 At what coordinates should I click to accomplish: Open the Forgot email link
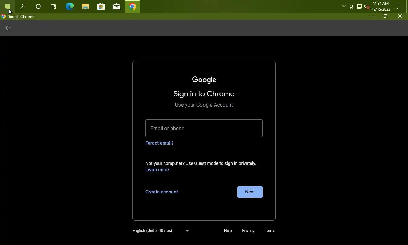click(x=159, y=143)
